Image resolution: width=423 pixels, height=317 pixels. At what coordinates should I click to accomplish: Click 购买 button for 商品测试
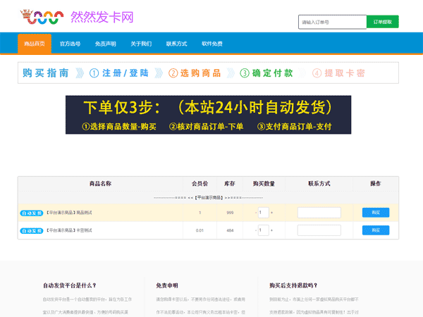coord(375,212)
